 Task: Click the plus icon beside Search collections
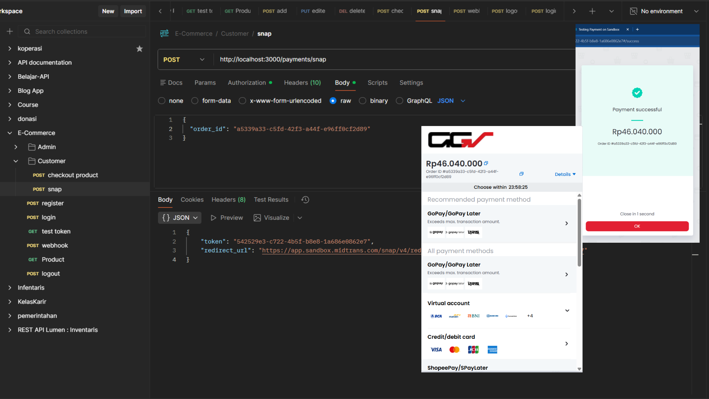pyautogui.click(x=10, y=31)
